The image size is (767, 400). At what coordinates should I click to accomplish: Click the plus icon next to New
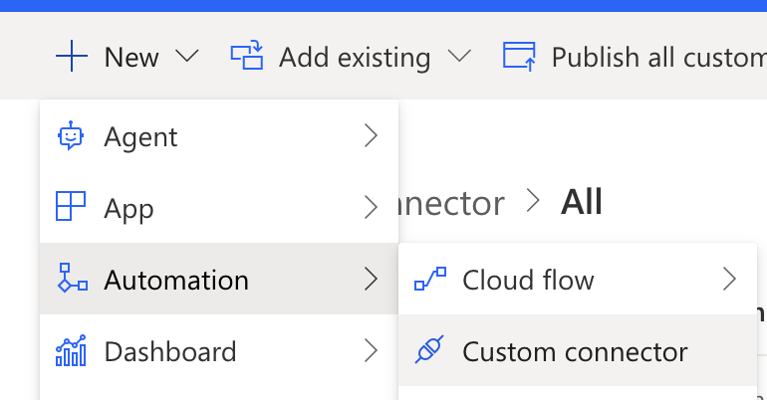click(x=72, y=56)
